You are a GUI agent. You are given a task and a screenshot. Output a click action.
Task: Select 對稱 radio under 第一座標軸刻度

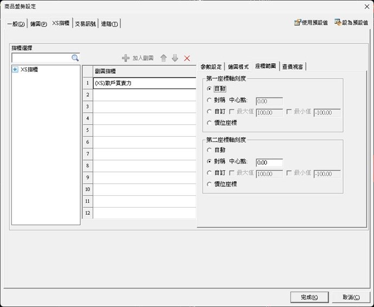coord(209,100)
